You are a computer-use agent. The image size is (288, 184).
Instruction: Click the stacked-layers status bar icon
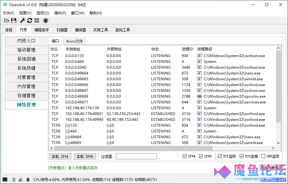(x=28, y=180)
